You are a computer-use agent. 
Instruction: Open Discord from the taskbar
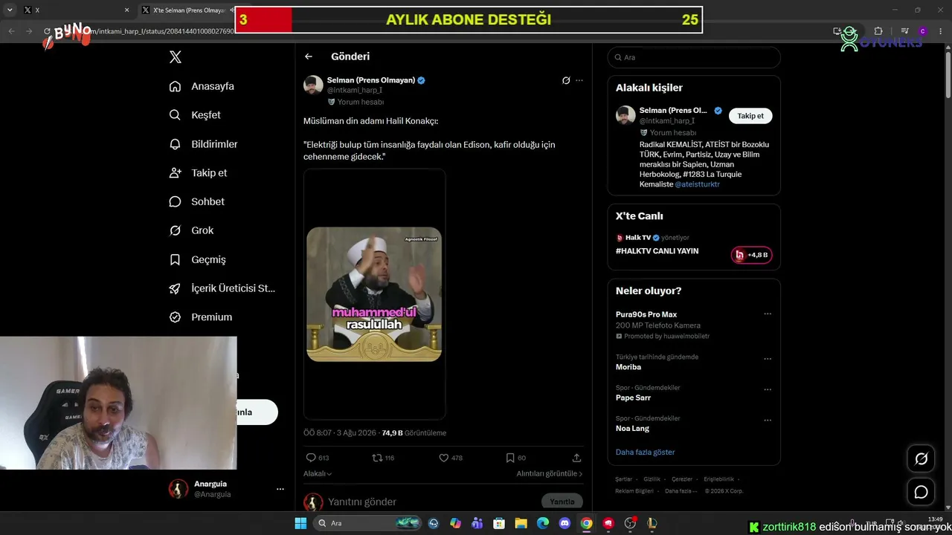[x=565, y=523]
